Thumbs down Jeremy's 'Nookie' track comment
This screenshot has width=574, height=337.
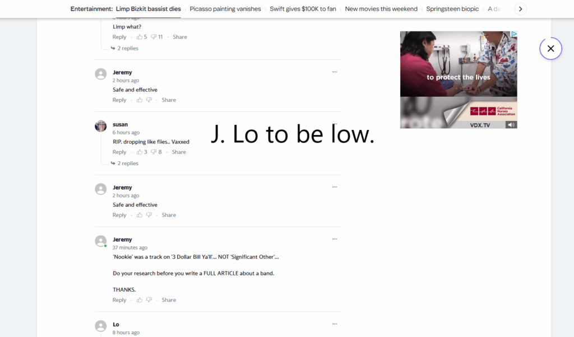pyautogui.click(x=149, y=300)
